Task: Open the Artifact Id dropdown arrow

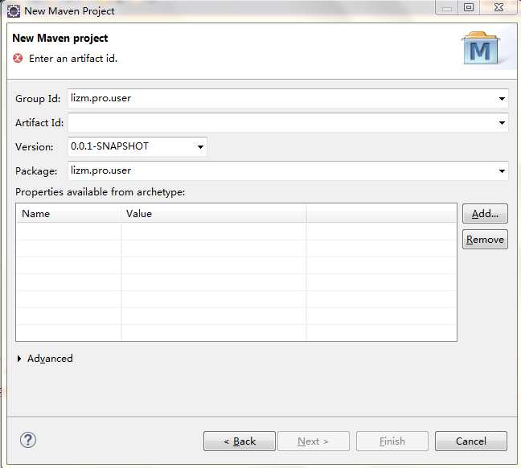Action: pyautogui.click(x=502, y=123)
